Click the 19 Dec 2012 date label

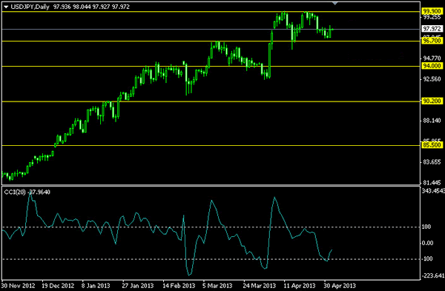click(x=58, y=286)
